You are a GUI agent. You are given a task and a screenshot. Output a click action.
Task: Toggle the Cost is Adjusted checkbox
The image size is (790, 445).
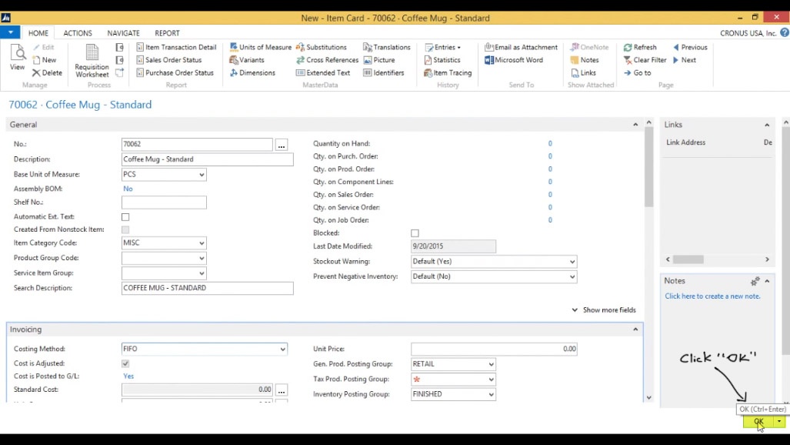125,363
